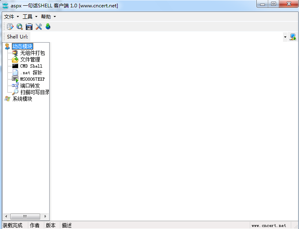
Task: Click the edit script toolbar icon
Action: pos(10,27)
